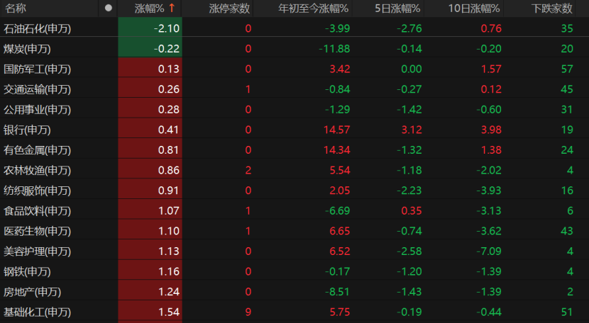This screenshot has width=589, height=323.
Task: Click 下跌家数 value 51 for 基础化工
Action: click(567, 312)
